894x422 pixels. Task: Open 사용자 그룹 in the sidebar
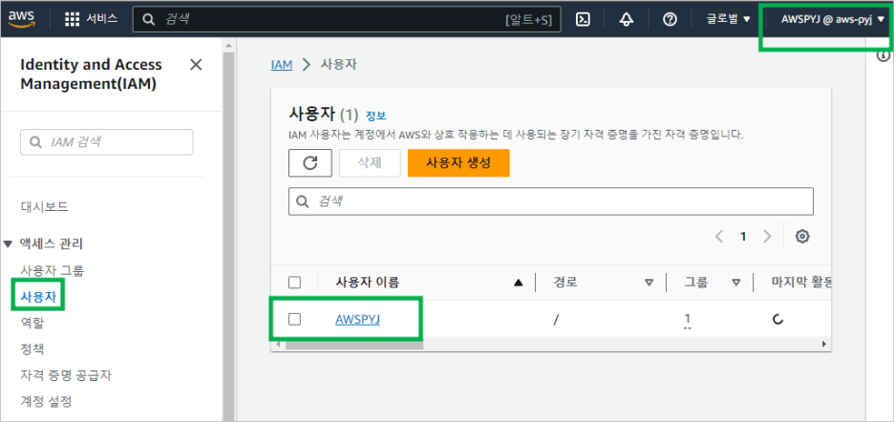click(x=53, y=270)
